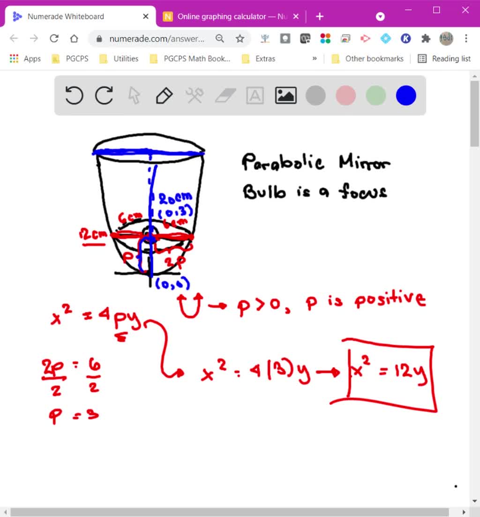This screenshot has width=480, height=517.
Task: Open the PGCPS Math Book bookmark folder
Action: tap(190, 59)
